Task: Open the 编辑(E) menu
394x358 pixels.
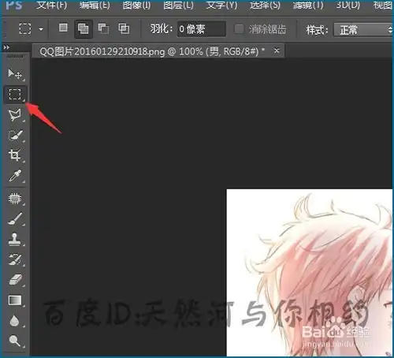Action: (x=95, y=5)
